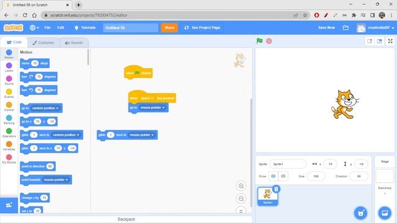Switch to the Sounds tab
The image size is (397, 223).
74,43
